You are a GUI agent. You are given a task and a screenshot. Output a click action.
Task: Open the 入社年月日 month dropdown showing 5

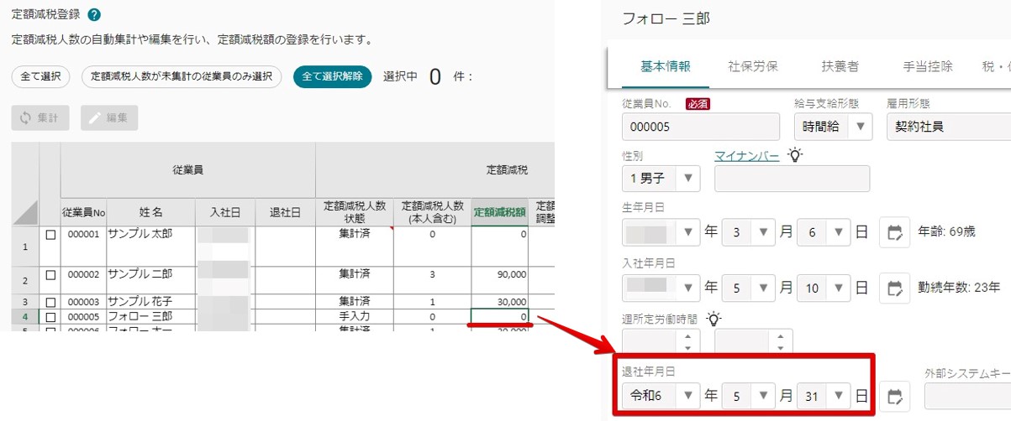(x=750, y=288)
